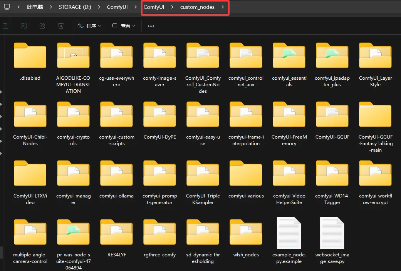Select comfyui_essentials folder
Image resolution: width=401 pixels, height=271 pixels.
(289, 65)
